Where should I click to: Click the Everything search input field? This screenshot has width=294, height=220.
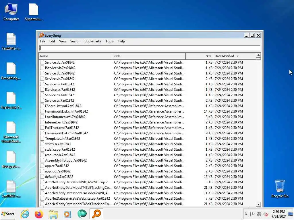coord(150,48)
